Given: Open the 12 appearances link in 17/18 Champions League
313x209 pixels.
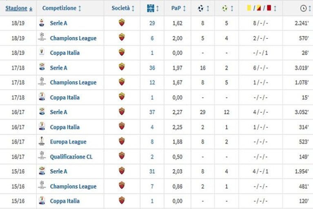Looking at the screenshot, I should (x=152, y=82).
